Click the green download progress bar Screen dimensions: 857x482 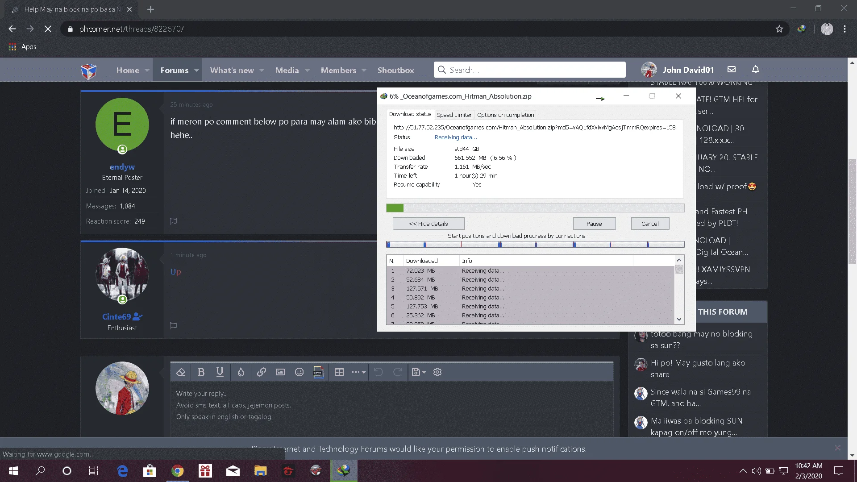535,208
